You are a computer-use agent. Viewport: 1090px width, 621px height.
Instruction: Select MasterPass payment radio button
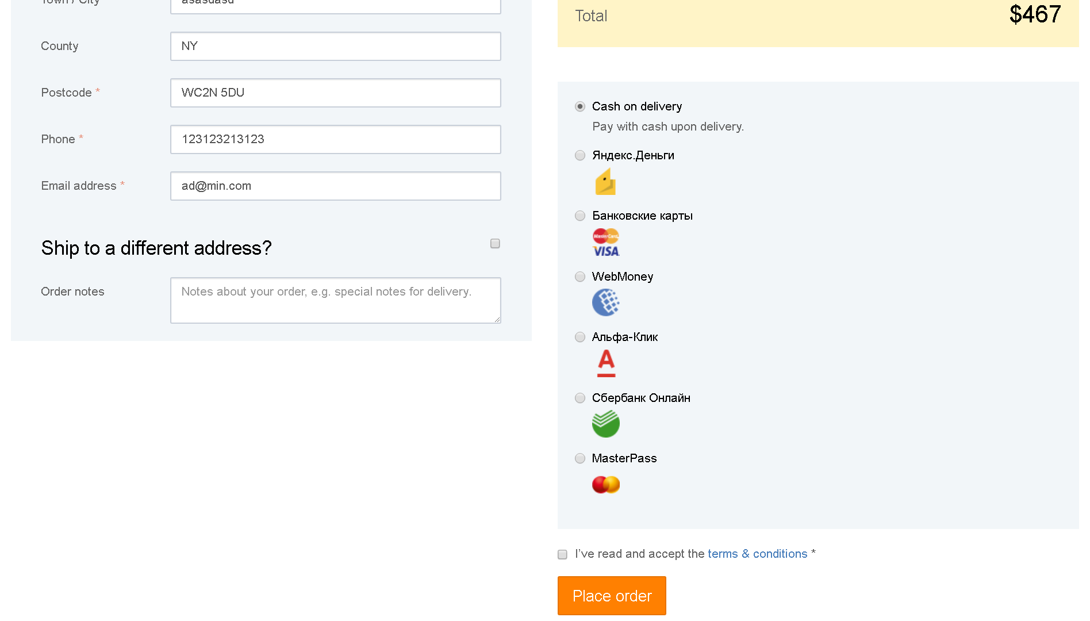[x=580, y=458]
